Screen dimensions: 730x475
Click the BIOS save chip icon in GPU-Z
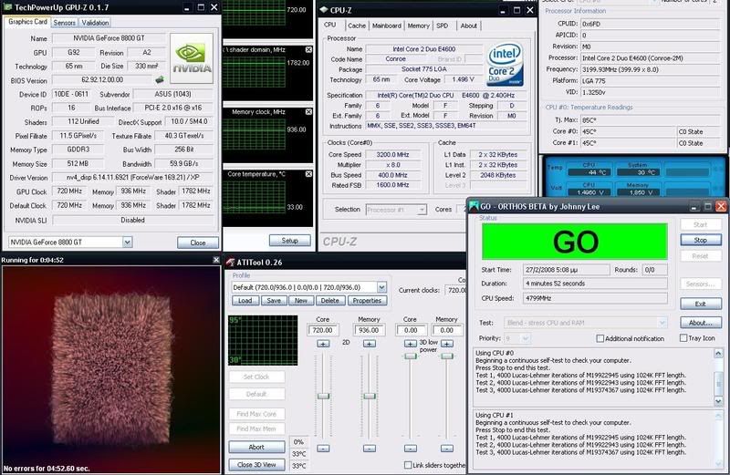pos(160,79)
